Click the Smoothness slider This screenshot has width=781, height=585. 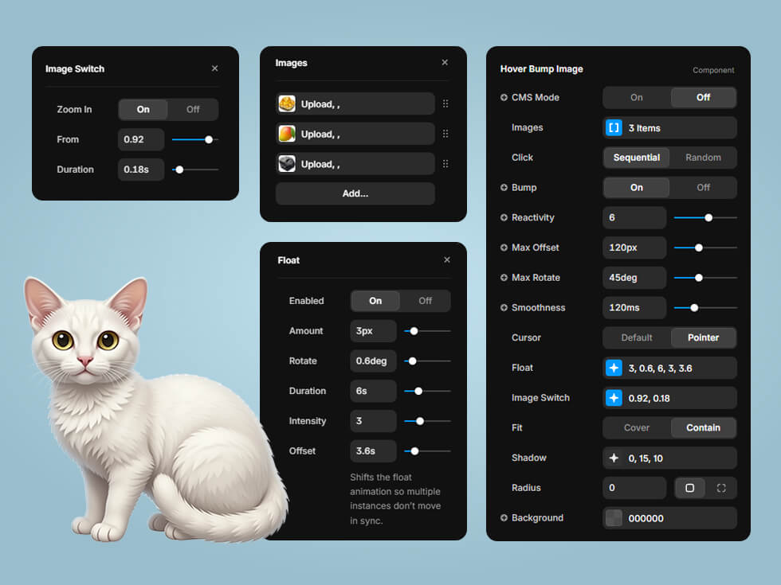pyautogui.click(x=705, y=308)
